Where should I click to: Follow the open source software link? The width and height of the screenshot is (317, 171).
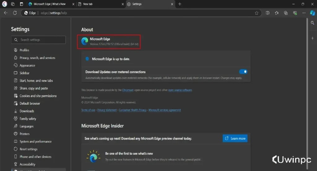pyautogui.click(x=180, y=90)
